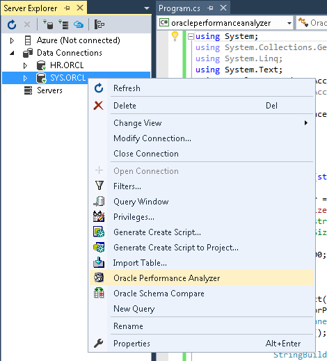Click the Azure node icon
Viewport: 327px width, 361px height.
28,40
